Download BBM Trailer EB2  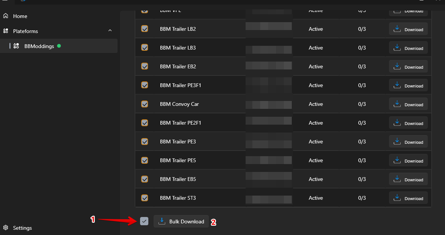408,66
